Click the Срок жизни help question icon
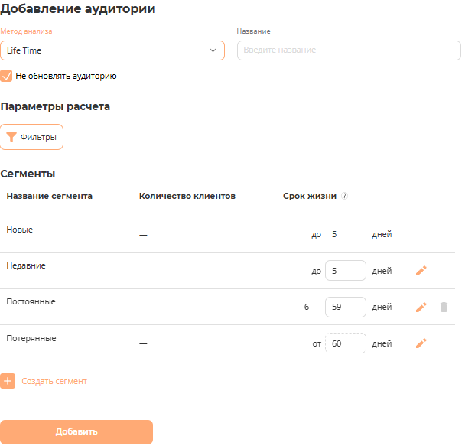The height and width of the screenshot is (446, 465). point(344,196)
